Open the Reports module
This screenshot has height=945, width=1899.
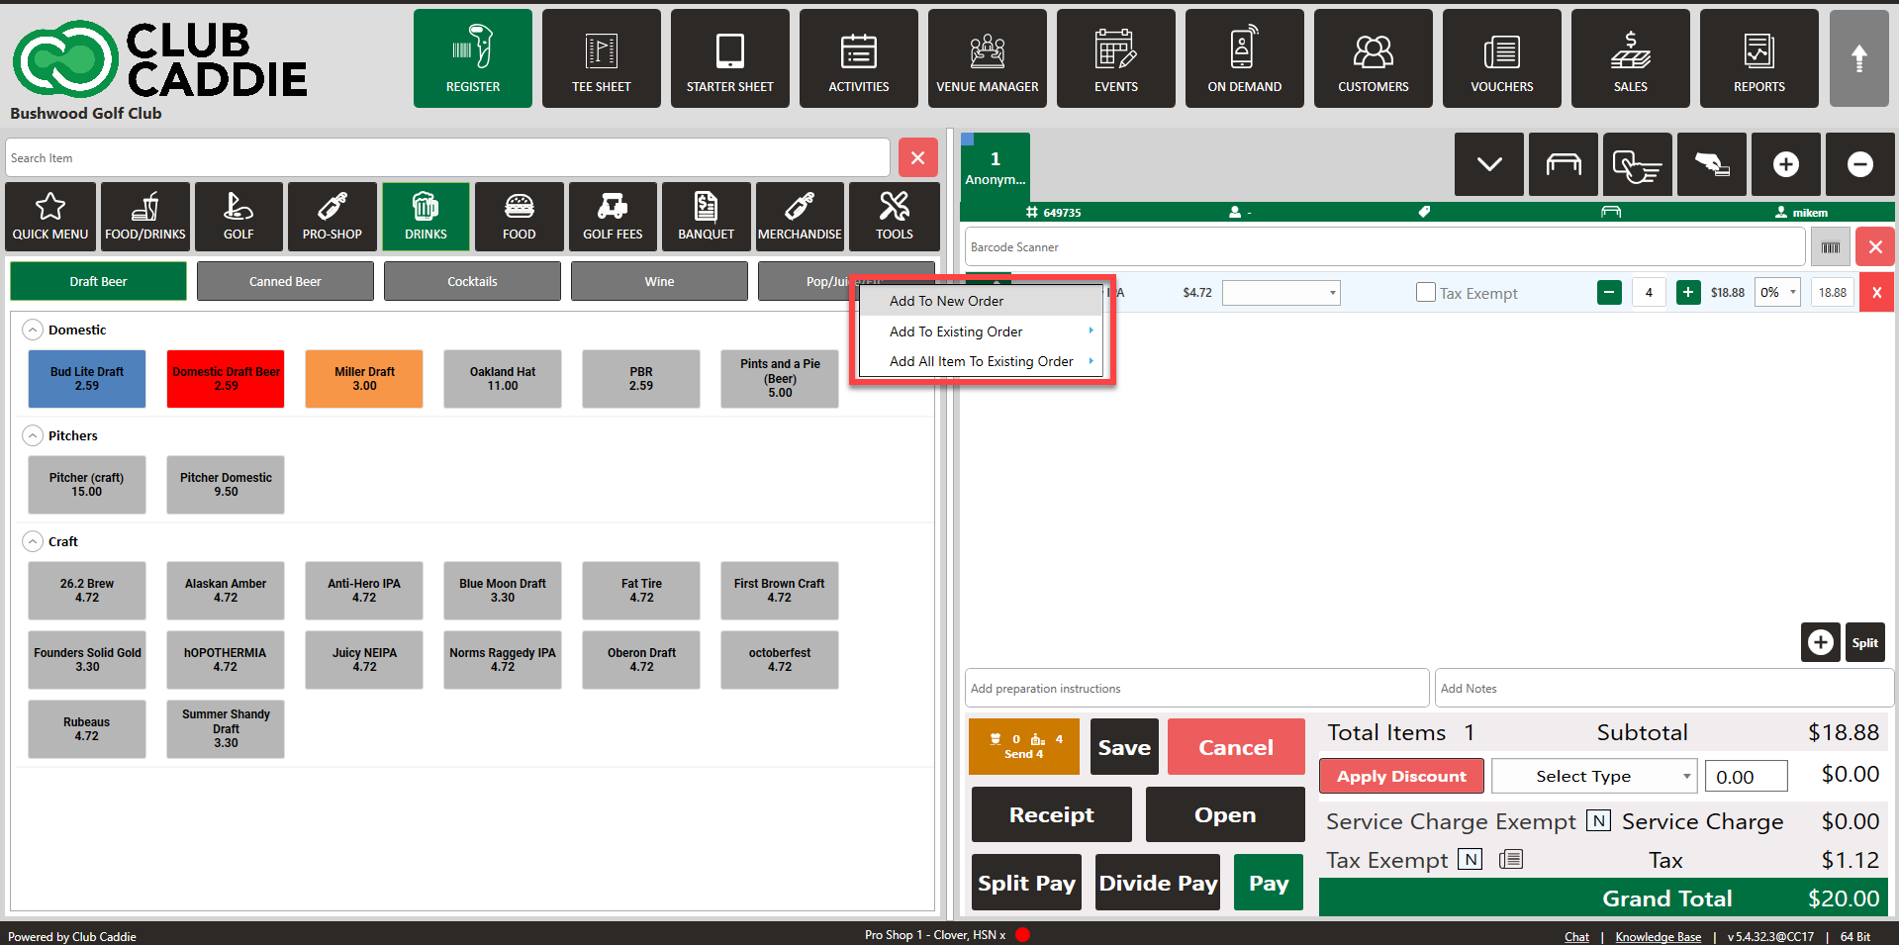(1758, 58)
